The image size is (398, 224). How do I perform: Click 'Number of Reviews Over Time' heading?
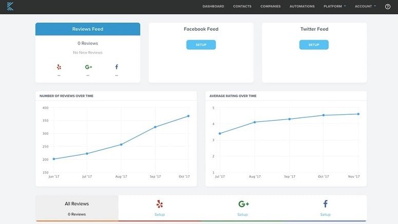66,96
